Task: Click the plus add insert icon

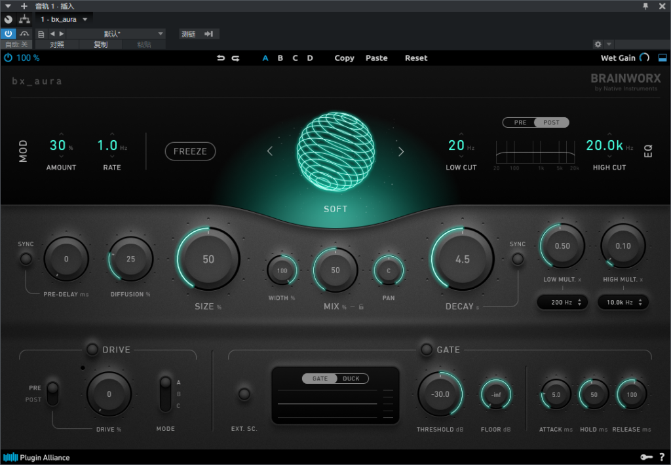Action: click(x=24, y=6)
